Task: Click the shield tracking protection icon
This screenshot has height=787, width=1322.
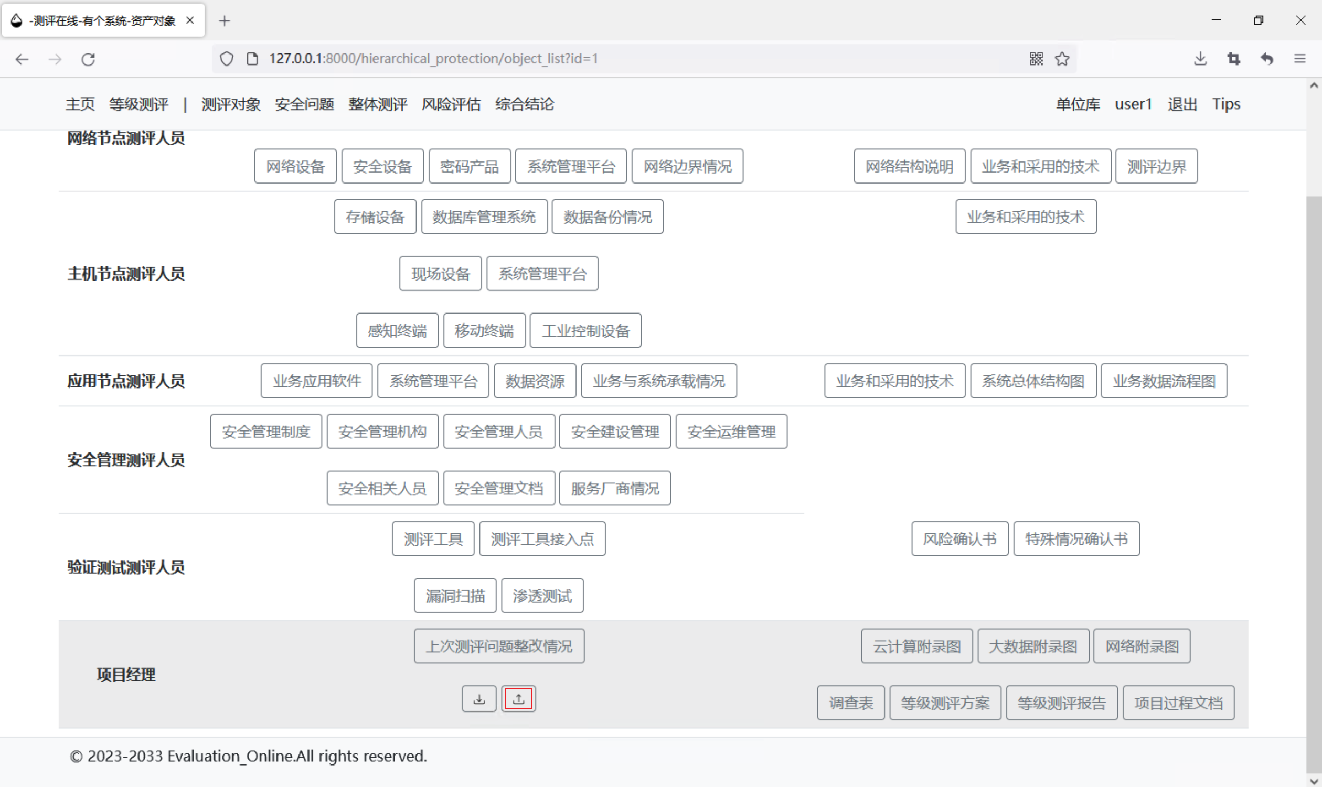Action: [227, 59]
